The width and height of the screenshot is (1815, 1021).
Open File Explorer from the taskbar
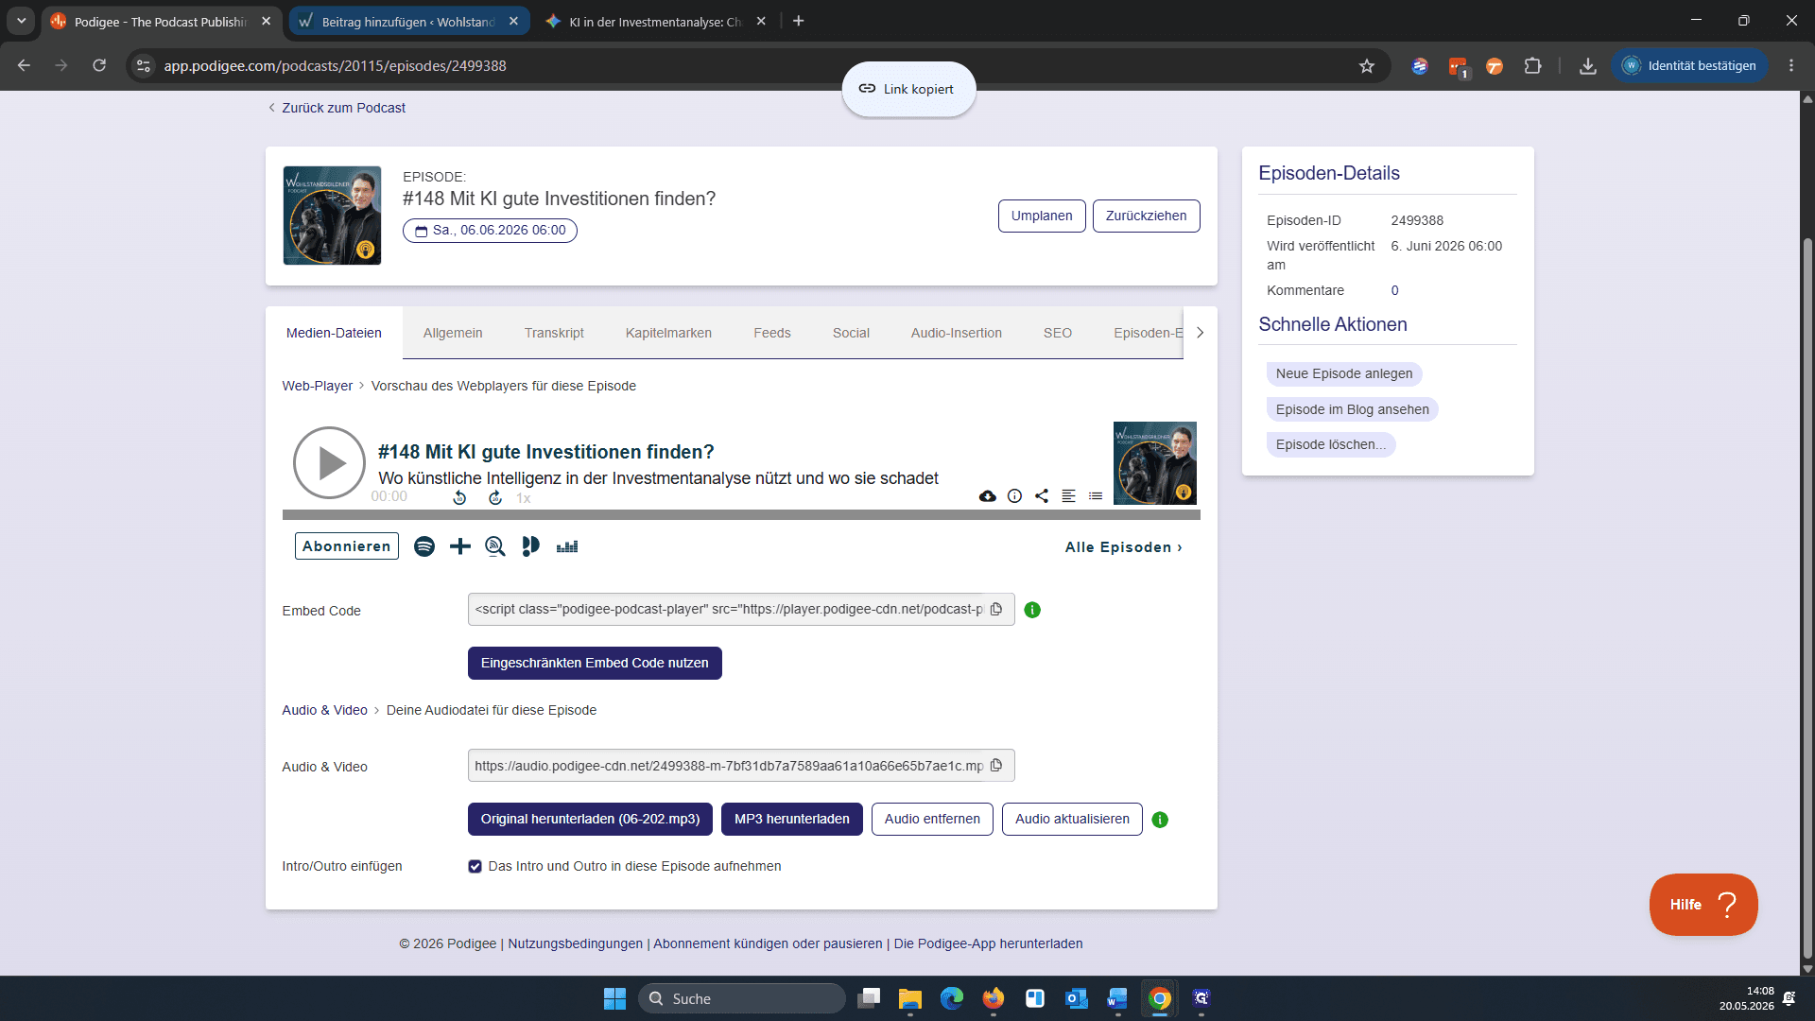pos(910,998)
